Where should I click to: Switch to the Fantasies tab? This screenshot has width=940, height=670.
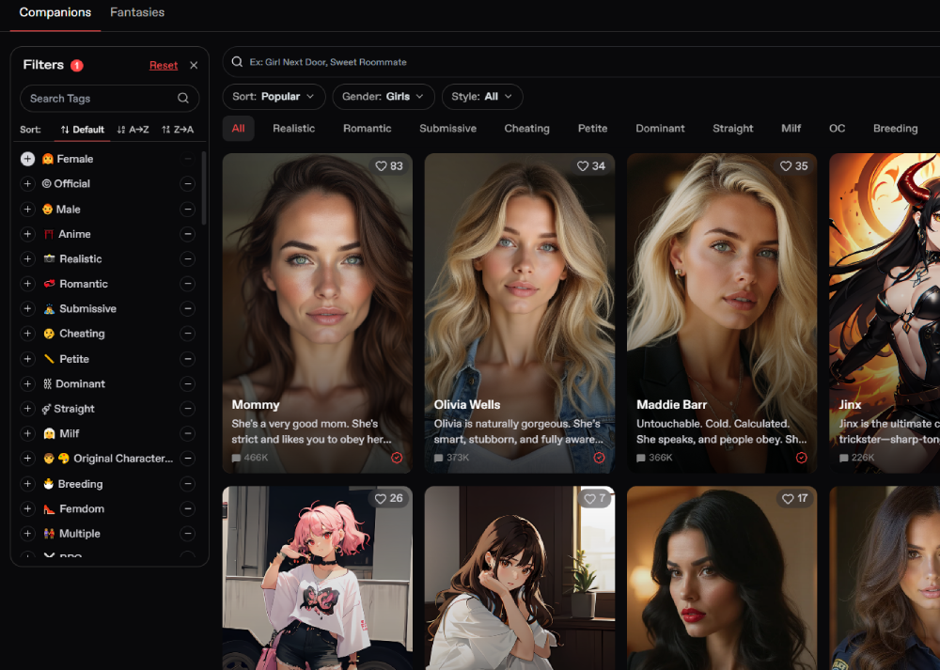137,12
